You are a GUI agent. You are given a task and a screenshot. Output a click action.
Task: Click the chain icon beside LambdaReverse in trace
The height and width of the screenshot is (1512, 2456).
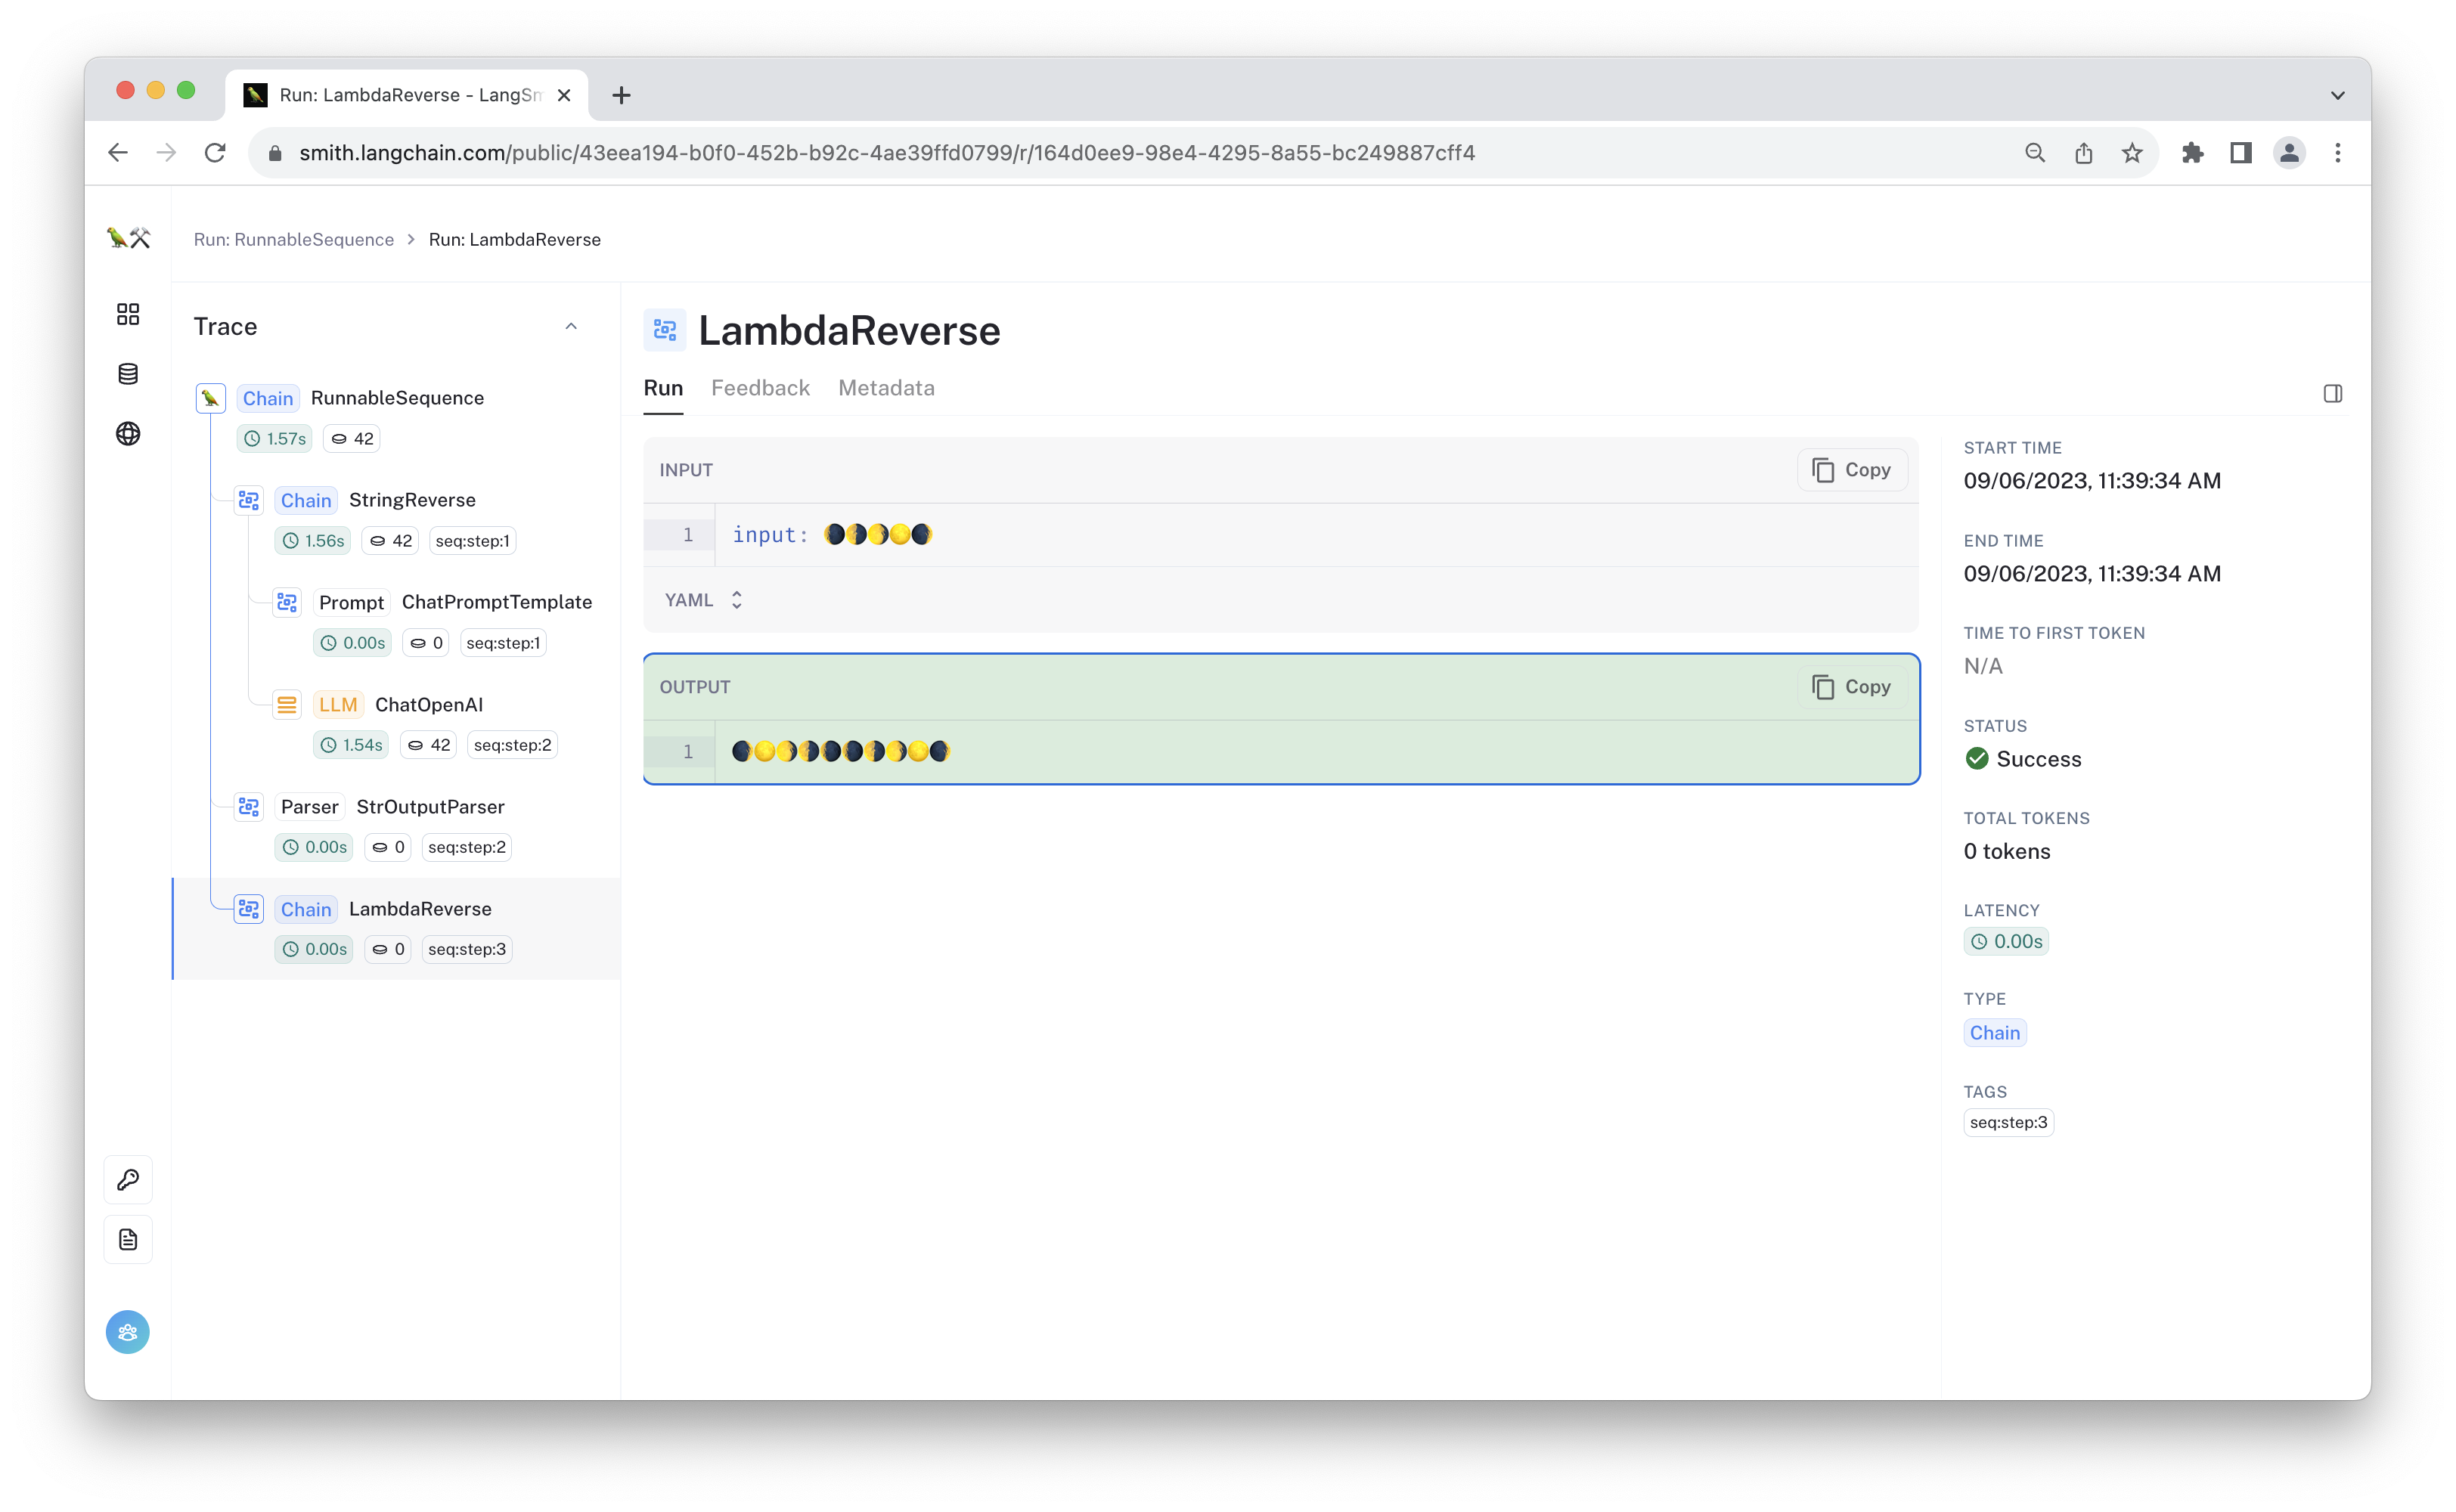coord(249,909)
